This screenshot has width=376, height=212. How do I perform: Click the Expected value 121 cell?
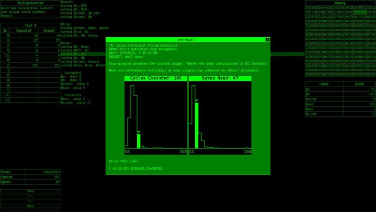24,65
